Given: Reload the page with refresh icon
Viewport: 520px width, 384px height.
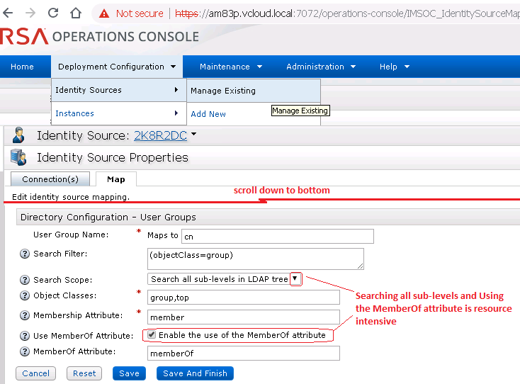Looking at the screenshot, I should tap(53, 13).
